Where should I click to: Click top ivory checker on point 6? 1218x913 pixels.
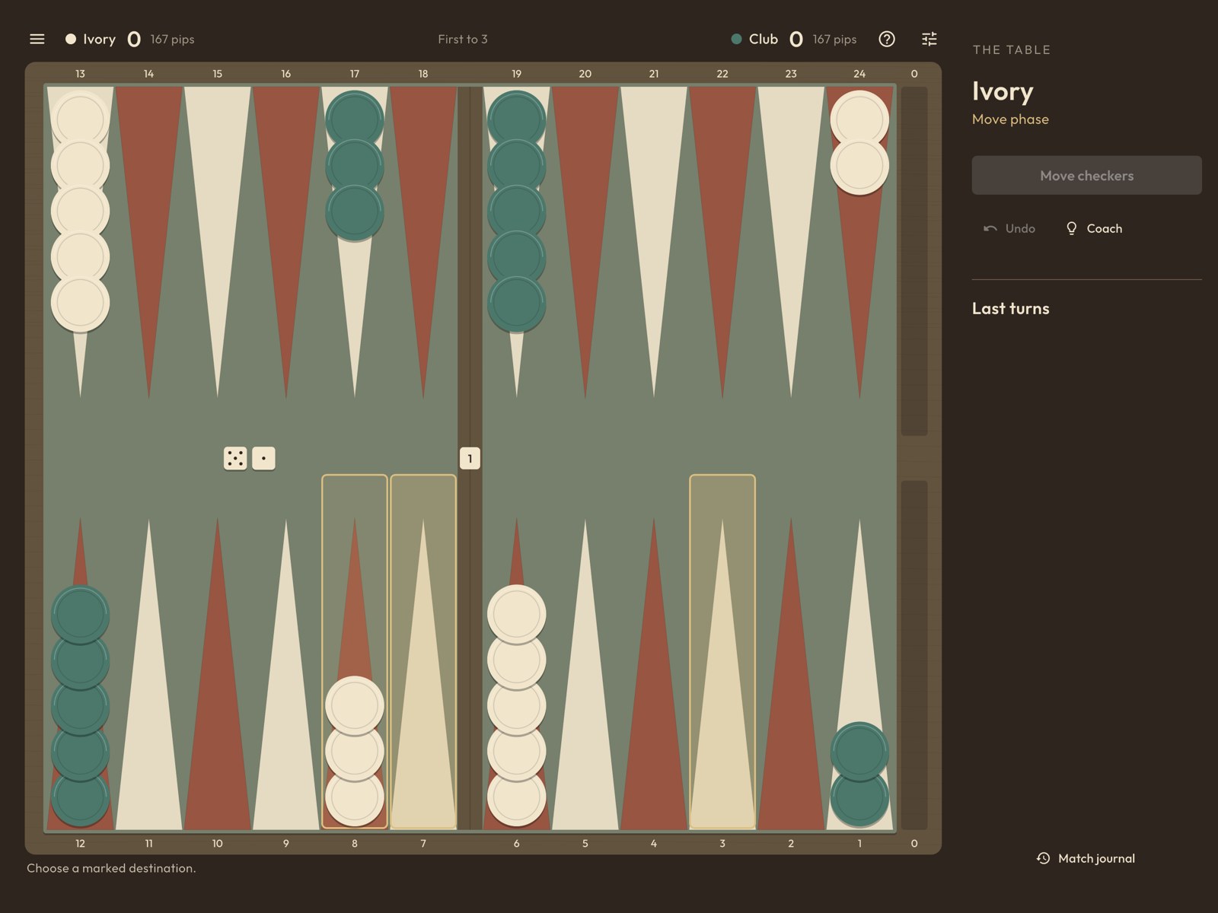click(517, 613)
